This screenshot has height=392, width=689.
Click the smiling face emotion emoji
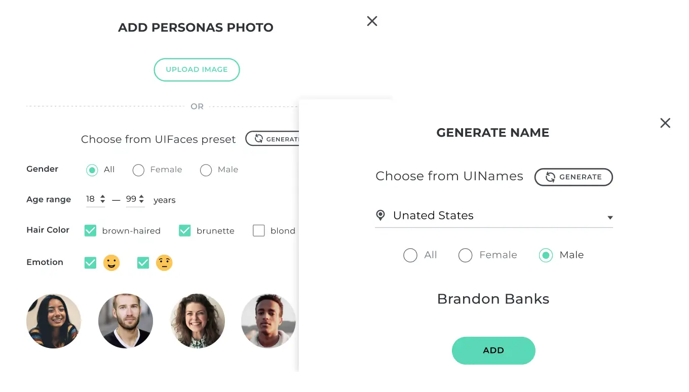pos(111,263)
